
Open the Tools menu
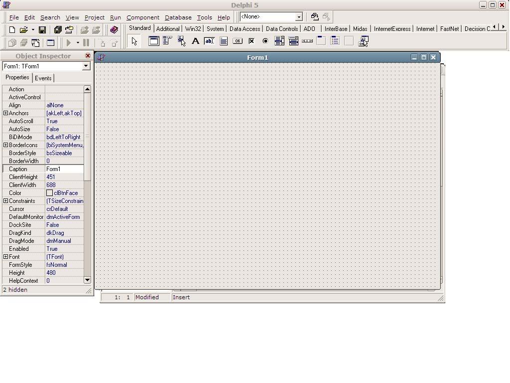pos(204,17)
